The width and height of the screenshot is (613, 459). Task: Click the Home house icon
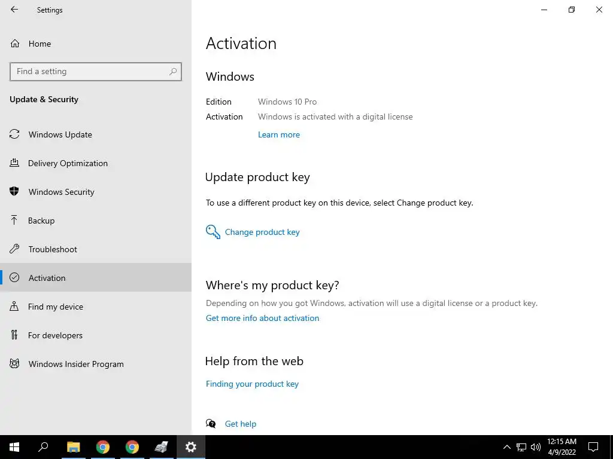coord(15,43)
